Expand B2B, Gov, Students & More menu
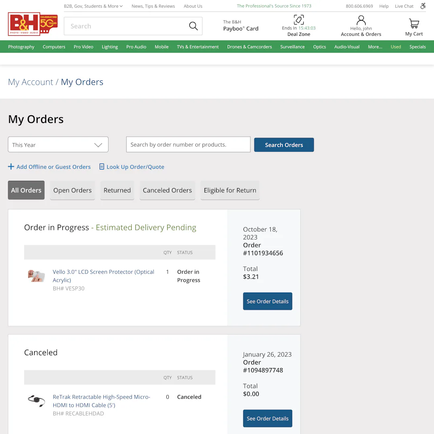The image size is (434, 434). point(93,6)
